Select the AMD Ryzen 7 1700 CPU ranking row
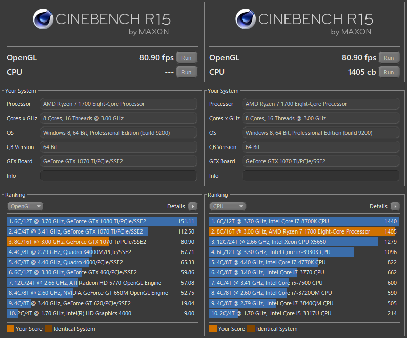 [x=304, y=231]
